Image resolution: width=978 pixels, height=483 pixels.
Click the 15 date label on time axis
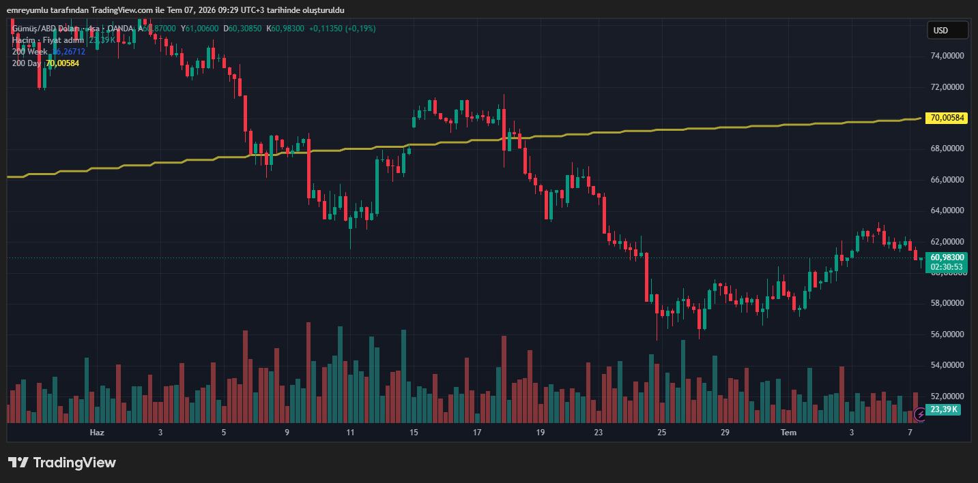pyautogui.click(x=414, y=433)
